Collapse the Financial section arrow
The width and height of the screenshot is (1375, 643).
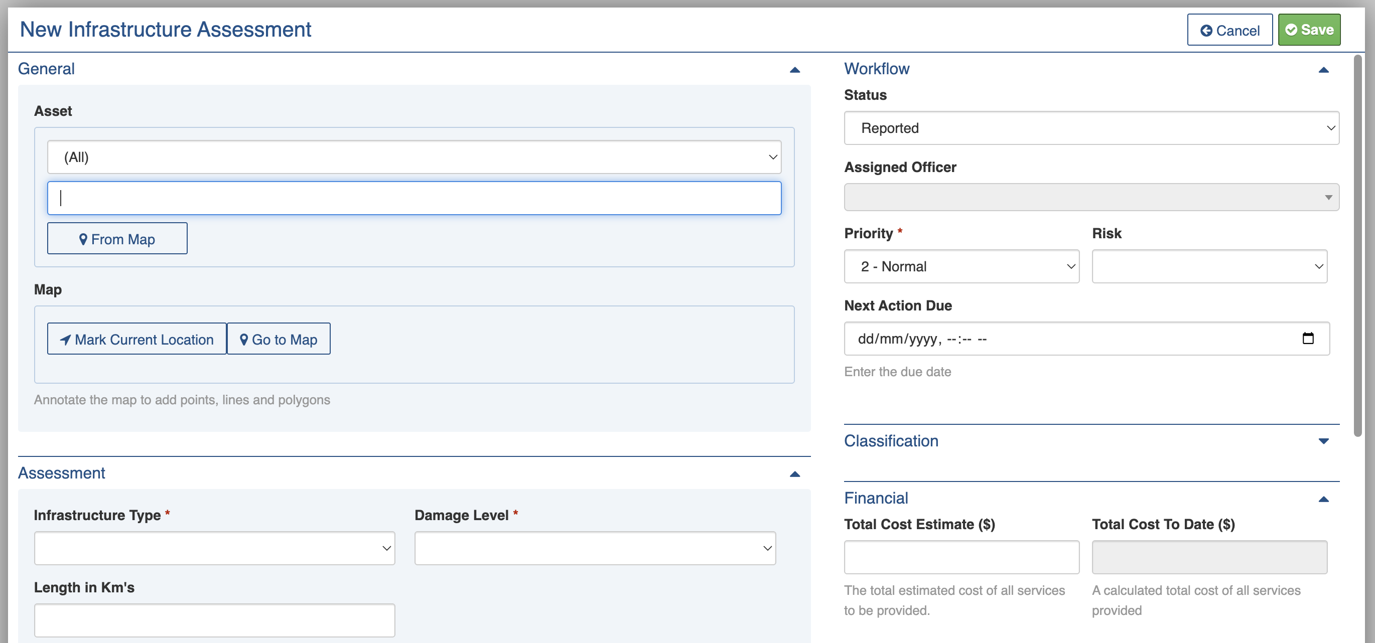click(1323, 499)
